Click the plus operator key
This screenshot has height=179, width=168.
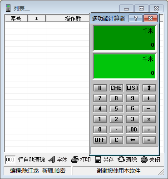149,98
